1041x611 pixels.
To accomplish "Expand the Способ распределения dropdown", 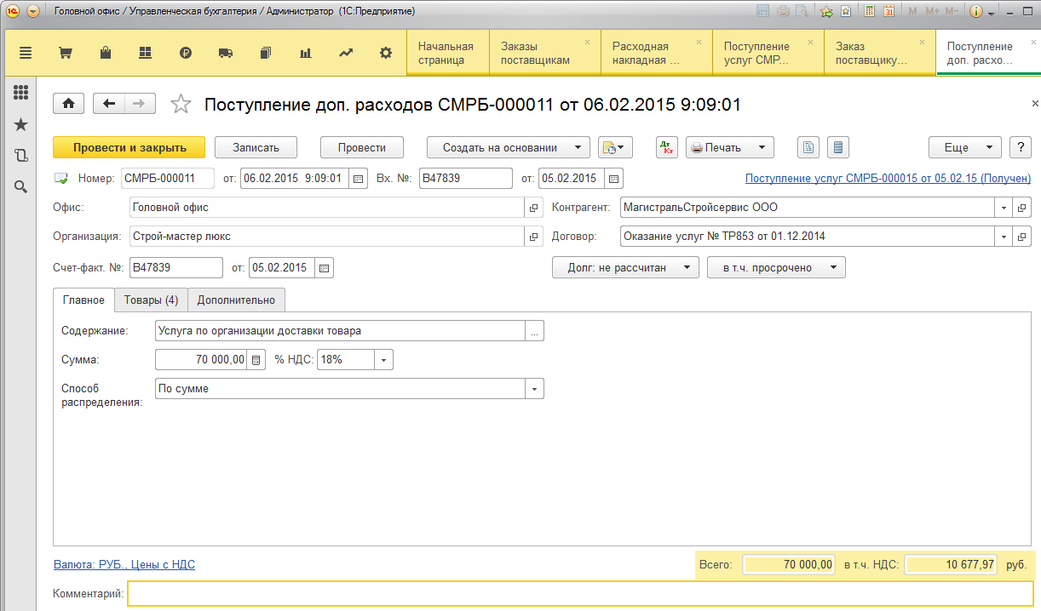I will pos(535,389).
